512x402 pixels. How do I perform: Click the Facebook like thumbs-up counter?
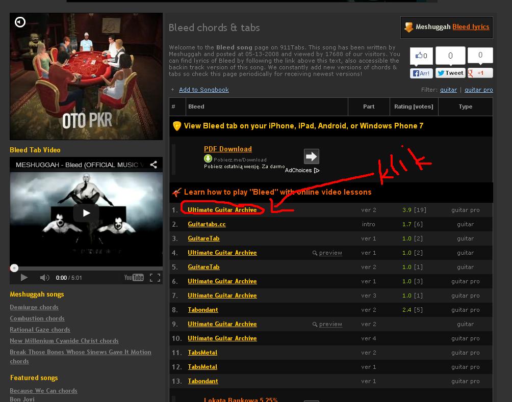pos(421,56)
